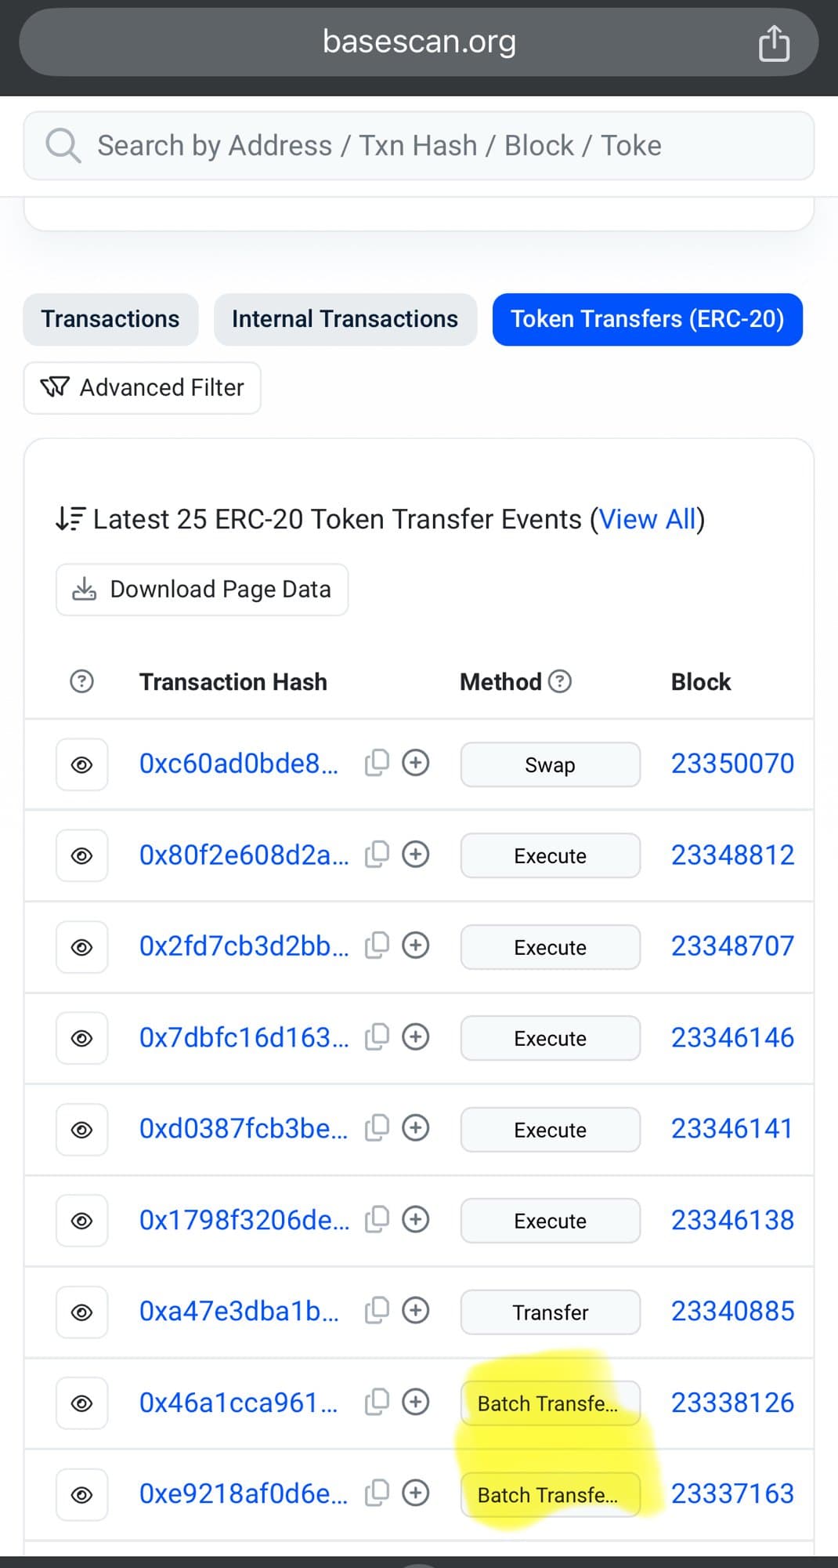Preview transaction 0xc60ad0bde8 with eye button

(81, 764)
